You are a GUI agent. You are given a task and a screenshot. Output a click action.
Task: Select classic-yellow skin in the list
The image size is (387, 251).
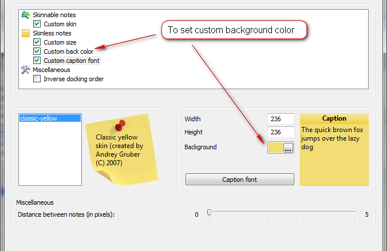coord(50,118)
